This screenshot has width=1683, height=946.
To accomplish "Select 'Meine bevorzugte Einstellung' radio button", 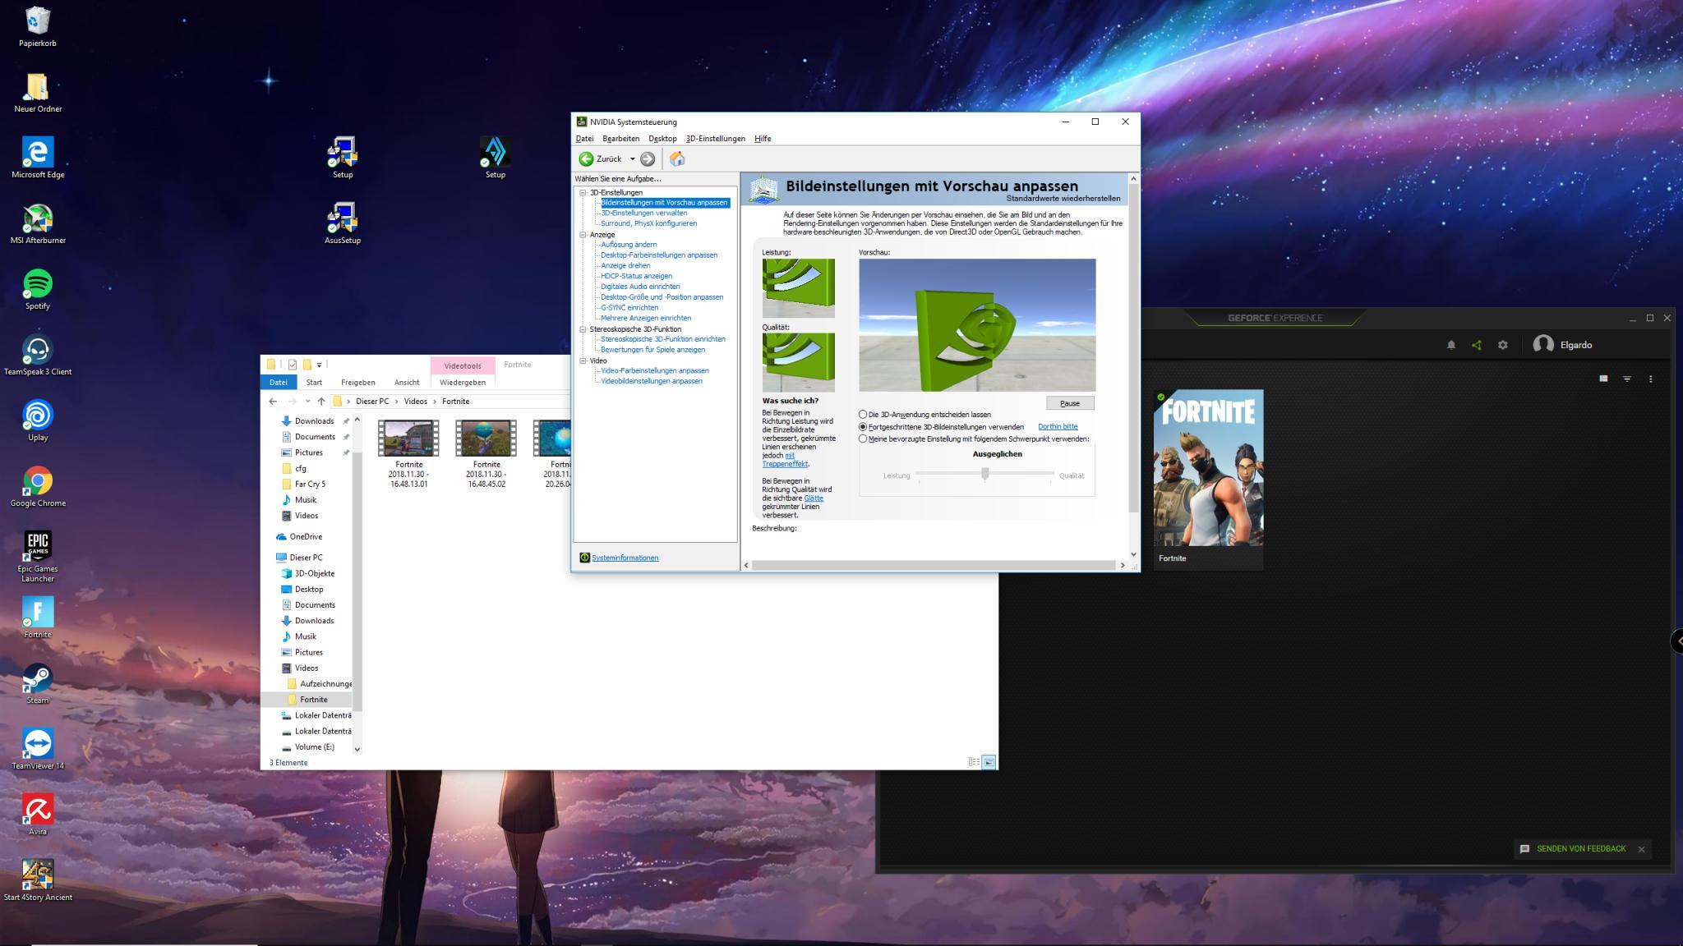I will [863, 439].
